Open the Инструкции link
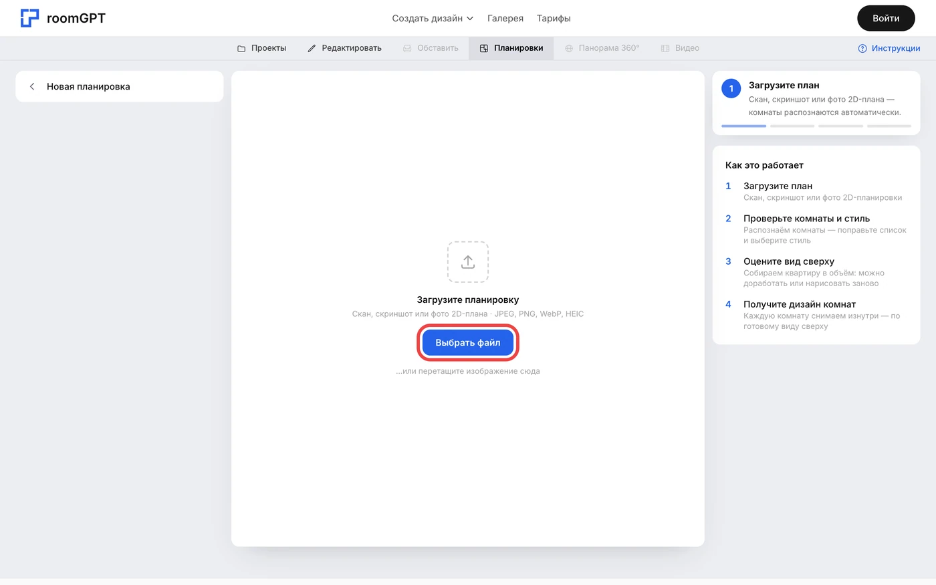936x585 pixels. tap(889, 48)
